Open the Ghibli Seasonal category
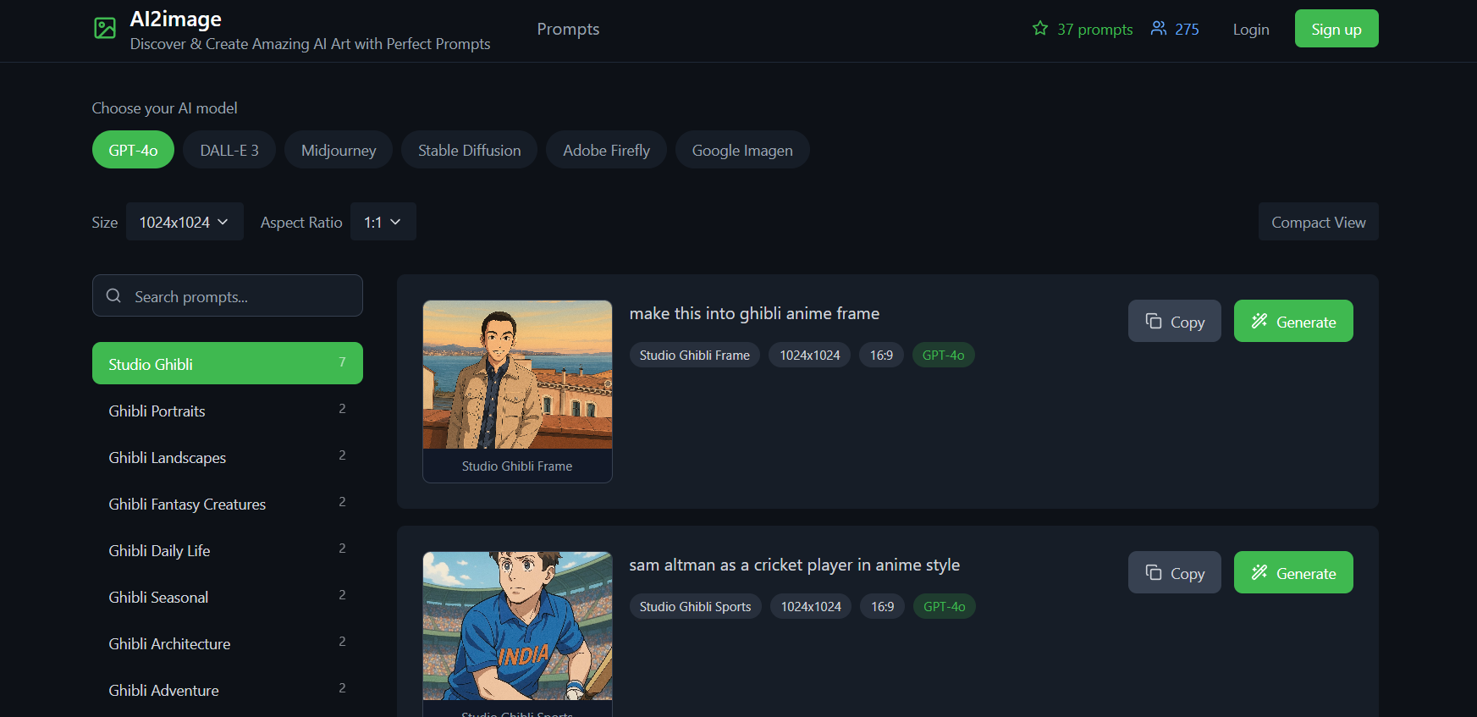 [x=228, y=597]
